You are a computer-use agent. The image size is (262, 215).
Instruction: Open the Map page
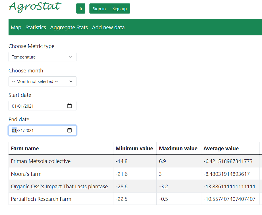pos(16,27)
